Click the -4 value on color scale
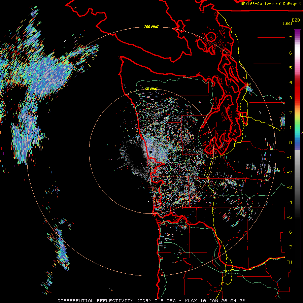 [289, 202]
